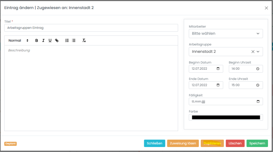Clear the Innenstadt 2 Arbeitsgruppe selection
Image resolution: width=273 pixels, height=152 pixels.
coord(253,51)
